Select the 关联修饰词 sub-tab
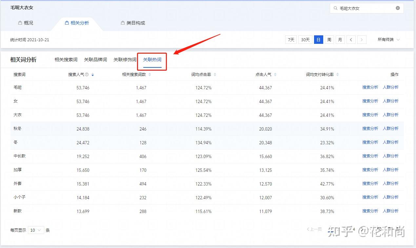 click(x=125, y=60)
